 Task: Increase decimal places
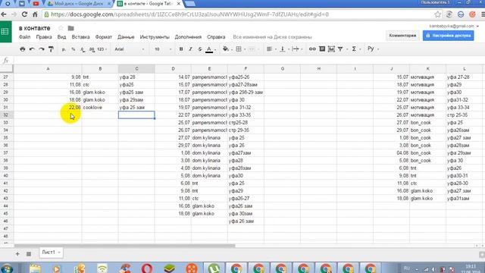click(x=92, y=49)
